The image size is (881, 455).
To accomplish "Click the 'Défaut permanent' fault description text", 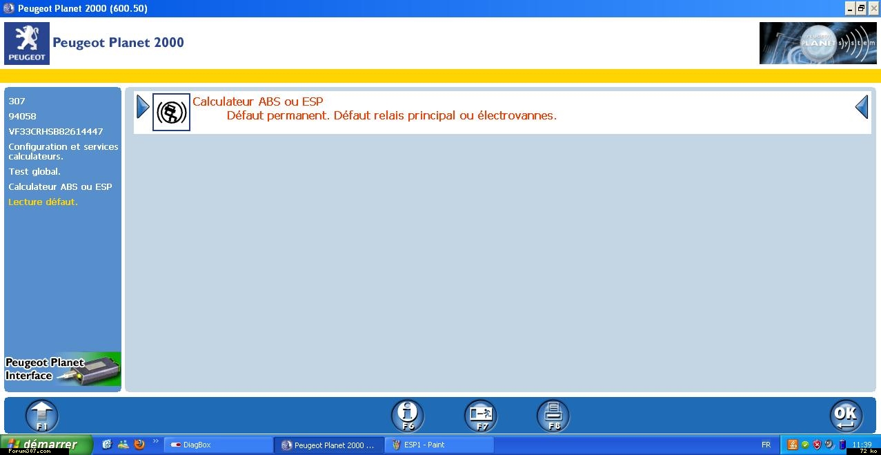I will click(x=391, y=116).
